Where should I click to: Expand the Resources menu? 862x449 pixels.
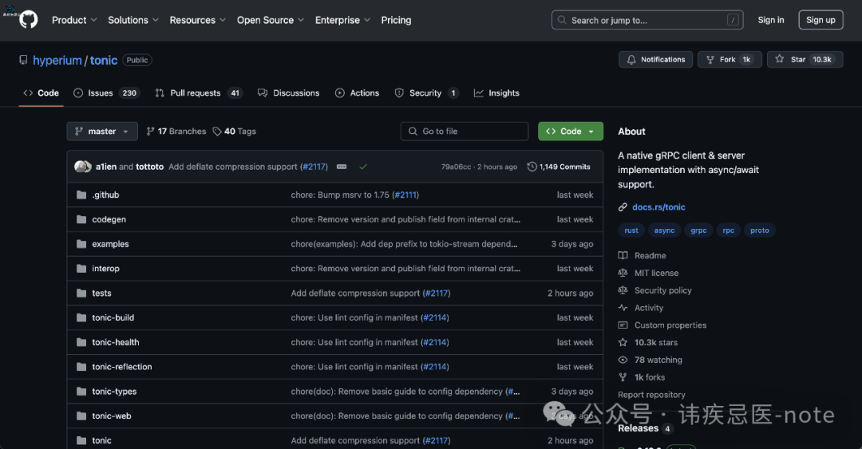197,20
